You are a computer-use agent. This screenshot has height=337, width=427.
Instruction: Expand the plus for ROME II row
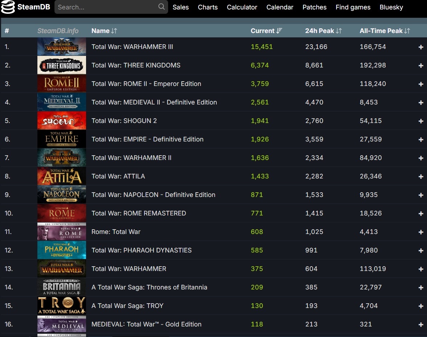[421, 84]
